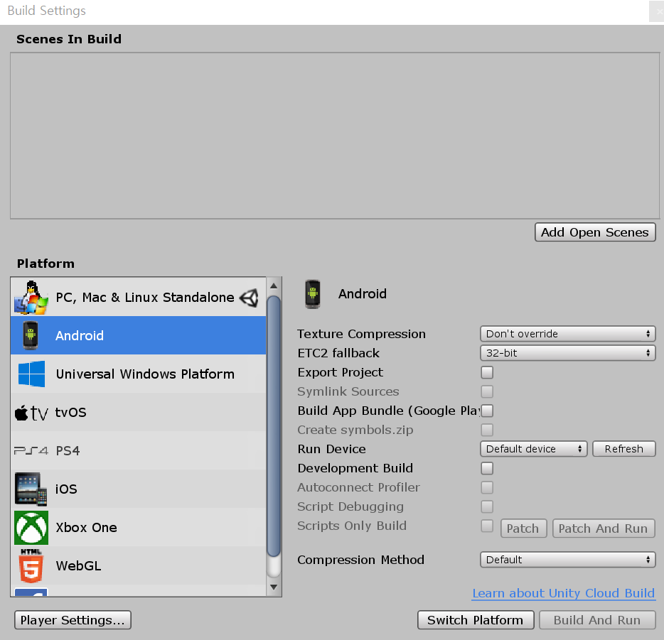Enable Development Build checkbox
Viewport: 664px width, 640px height.
487,468
